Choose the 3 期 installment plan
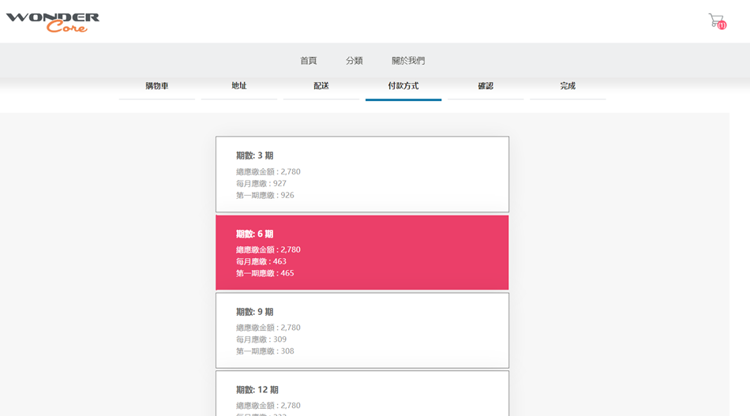Screen dimensions: 750x416 [362, 174]
